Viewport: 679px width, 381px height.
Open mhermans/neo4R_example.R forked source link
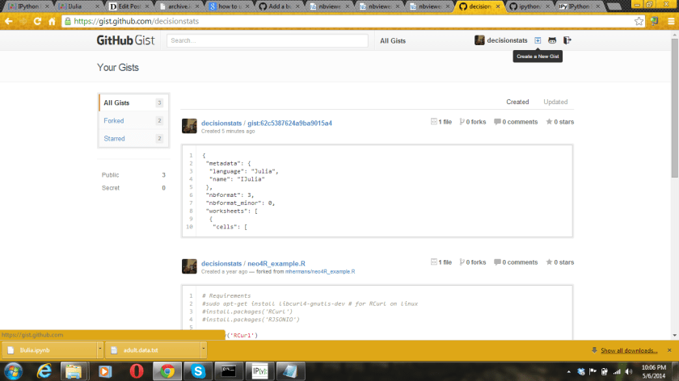click(x=320, y=271)
